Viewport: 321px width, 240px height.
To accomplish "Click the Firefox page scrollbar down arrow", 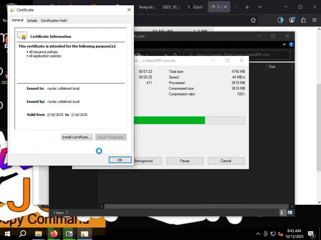I will click(319, 202).
